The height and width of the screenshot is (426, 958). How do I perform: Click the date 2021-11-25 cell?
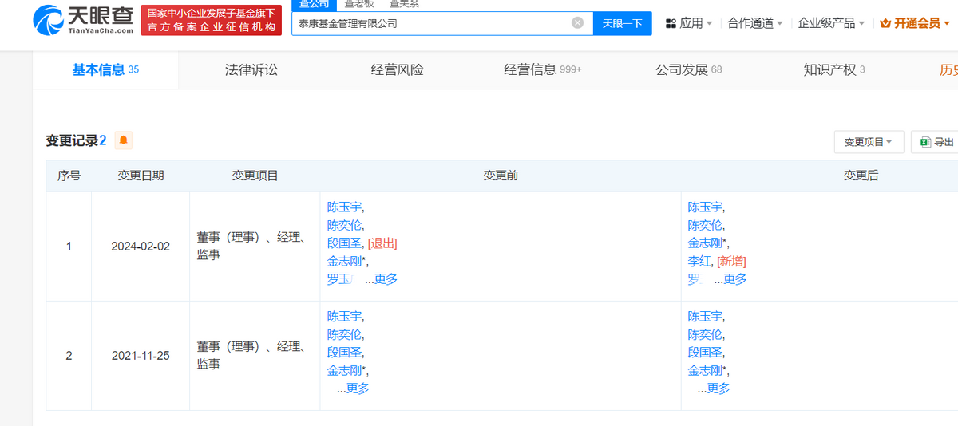click(x=141, y=356)
